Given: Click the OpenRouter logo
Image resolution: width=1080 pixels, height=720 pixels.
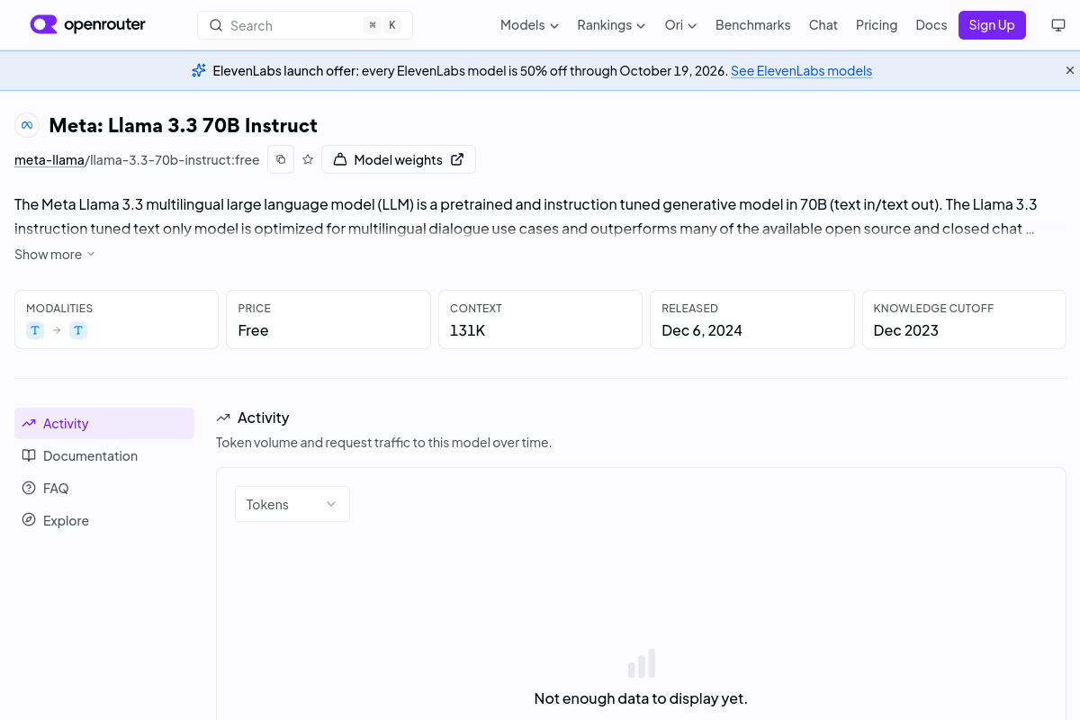Looking at the screenshot, I should 87,25.
